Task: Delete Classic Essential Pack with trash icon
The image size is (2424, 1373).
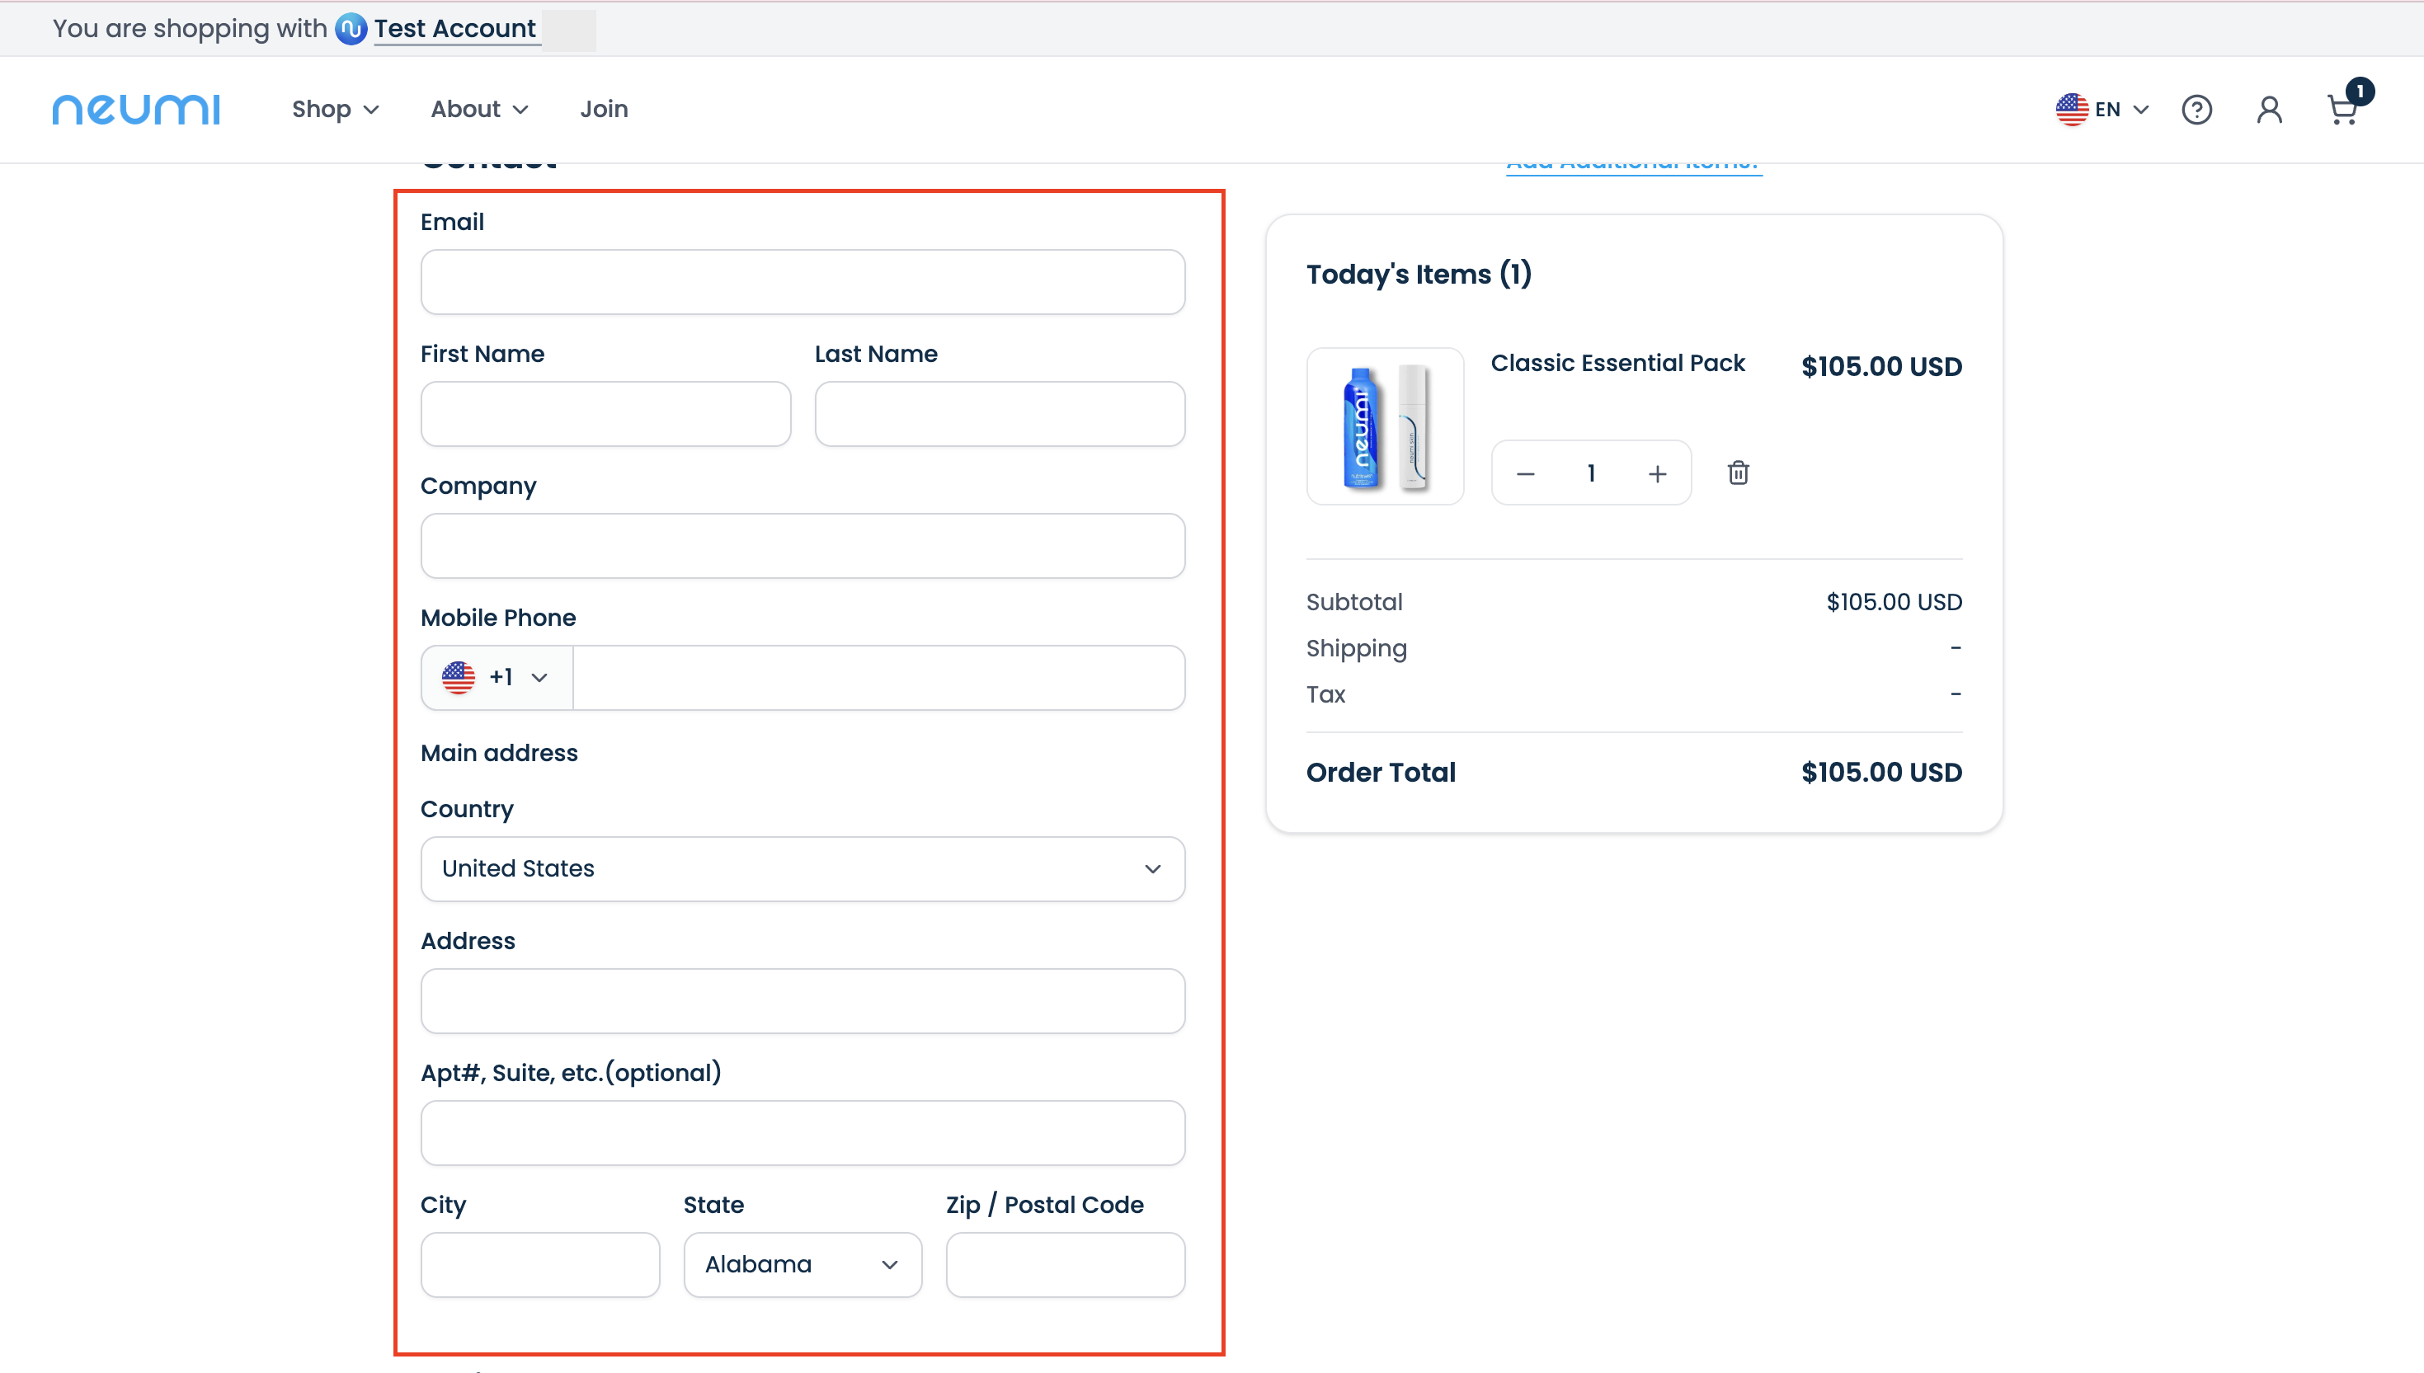Action: point(1739,473)
